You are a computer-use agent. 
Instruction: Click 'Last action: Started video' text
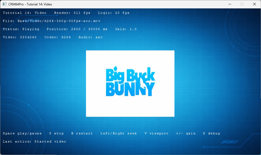click(34, 141)
